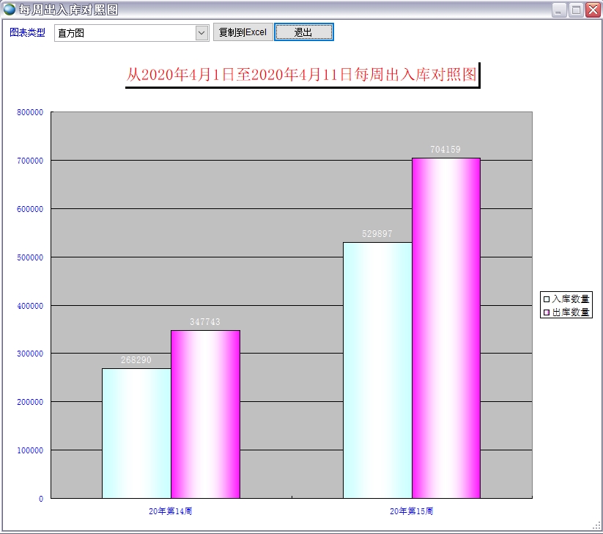Click the white 入库数量 legend swatch

(x=546, y=299)
